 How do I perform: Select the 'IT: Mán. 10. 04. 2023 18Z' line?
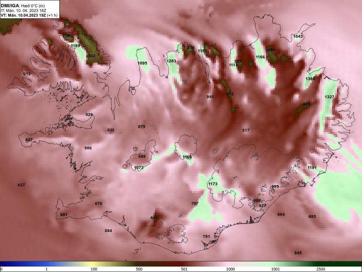[x=23, y=11]
